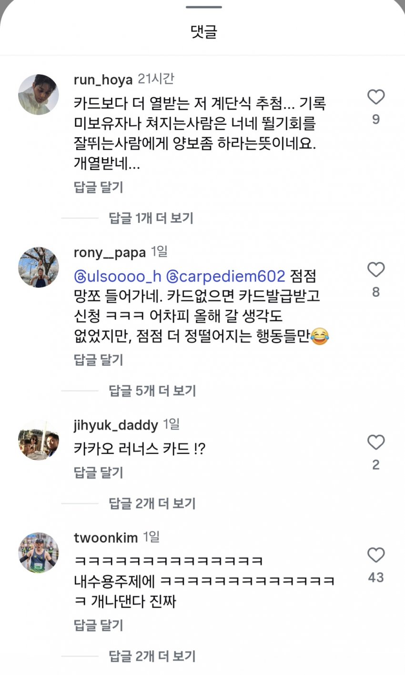405x675 pixels.
Task: Tap the run_hoya username
Action: click(x=103, y=80)
